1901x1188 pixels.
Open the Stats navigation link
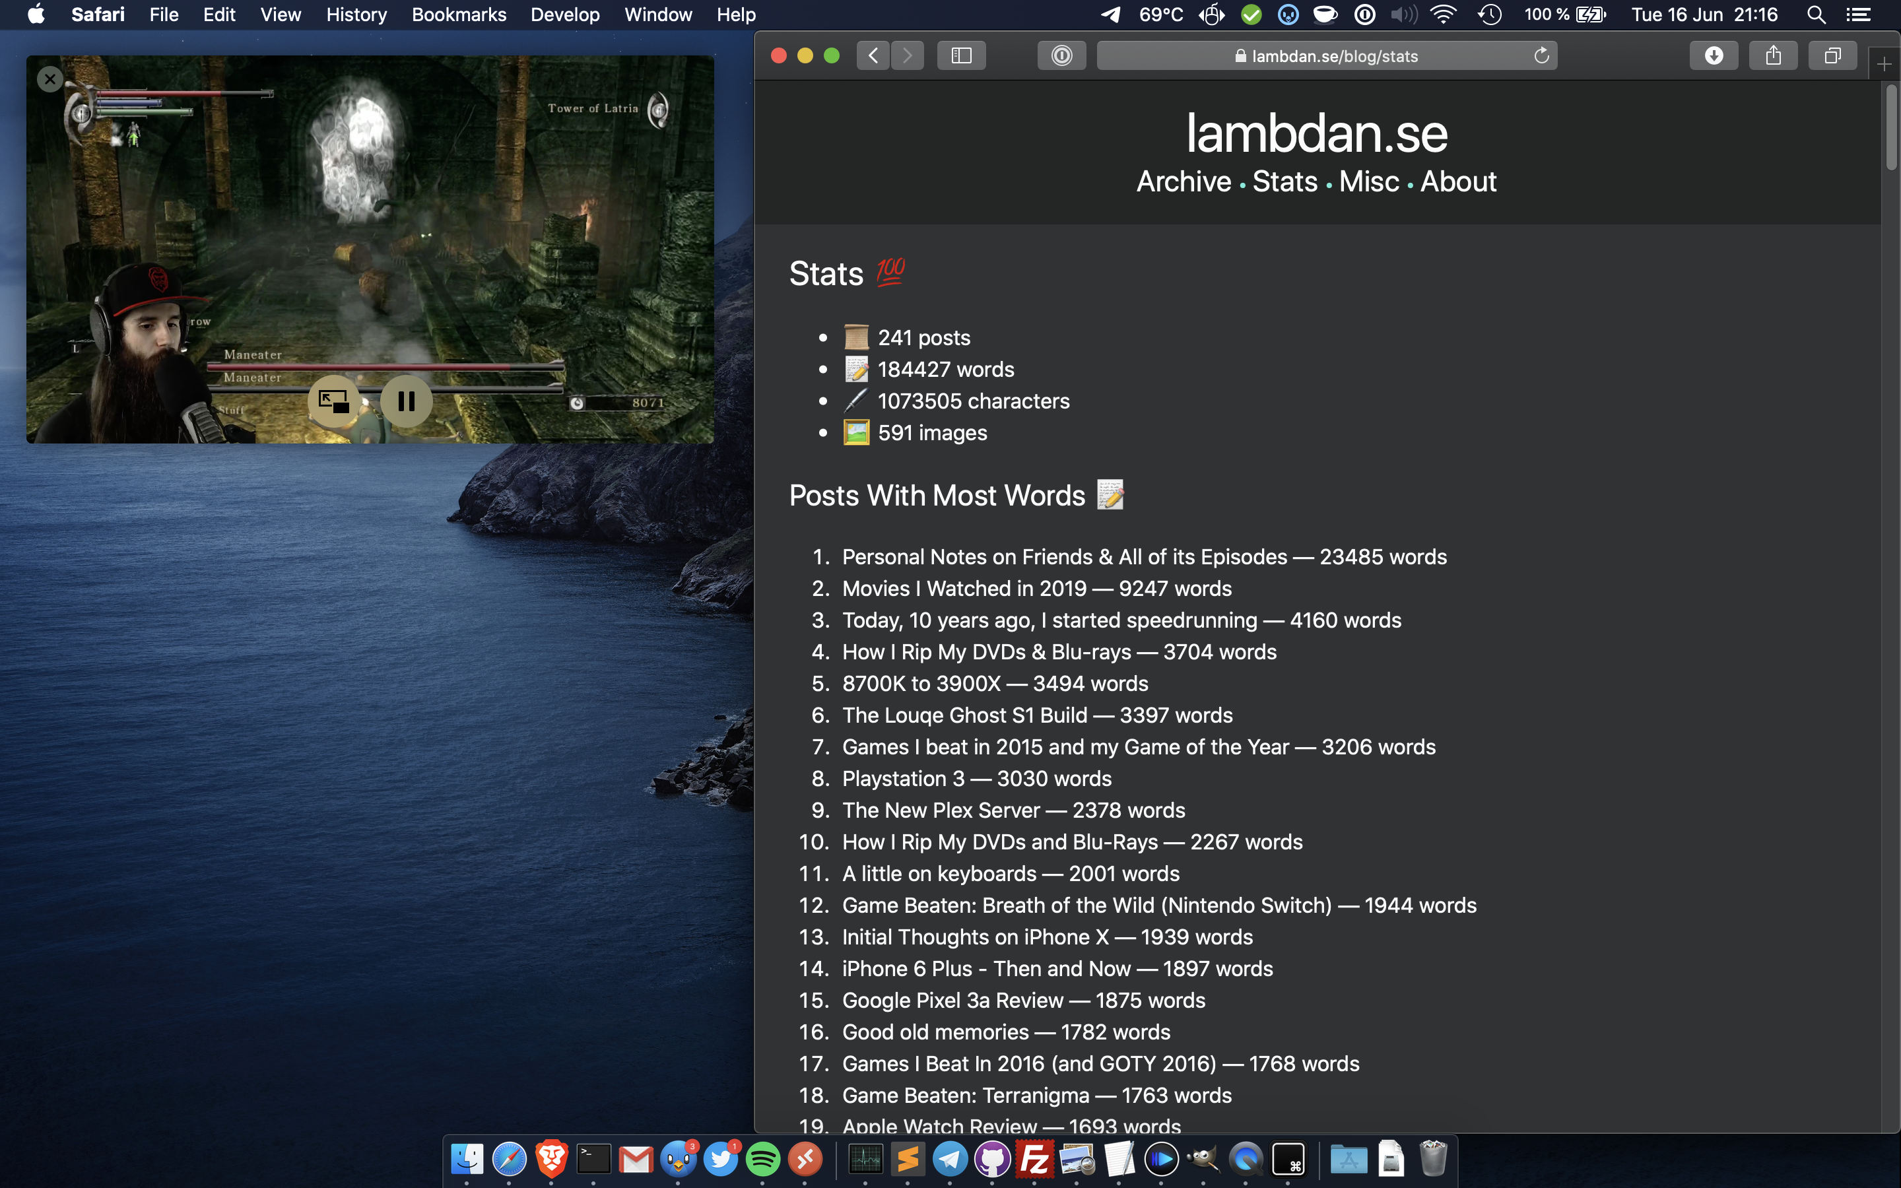click(1284, 181)
